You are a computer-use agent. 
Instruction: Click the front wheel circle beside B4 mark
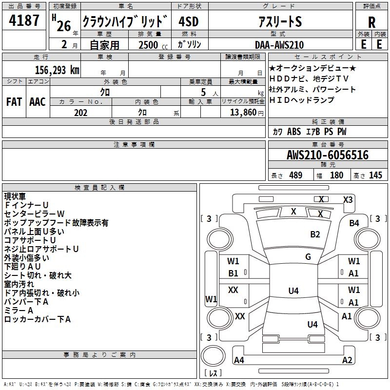click(x=368, y=239)
